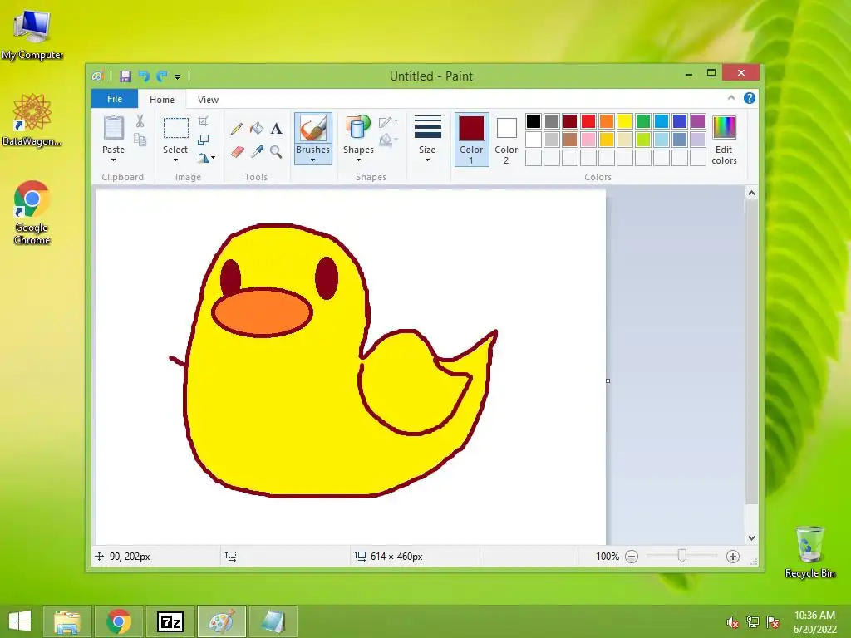Open the Windows Start button

[x=20, y=621]
